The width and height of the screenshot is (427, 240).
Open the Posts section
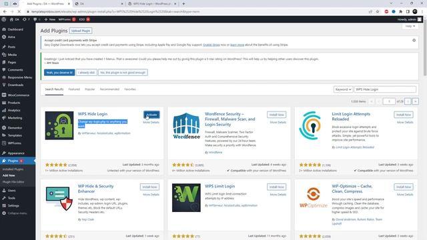coord(11,47)
